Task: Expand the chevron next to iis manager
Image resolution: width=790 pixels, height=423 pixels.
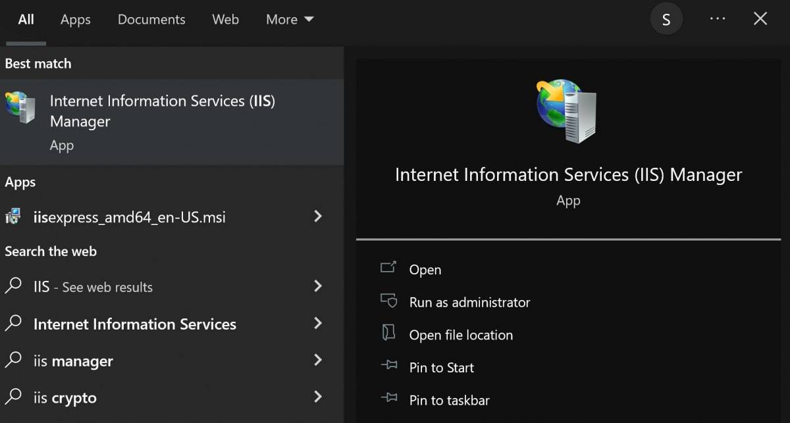Action: point(318,360)
